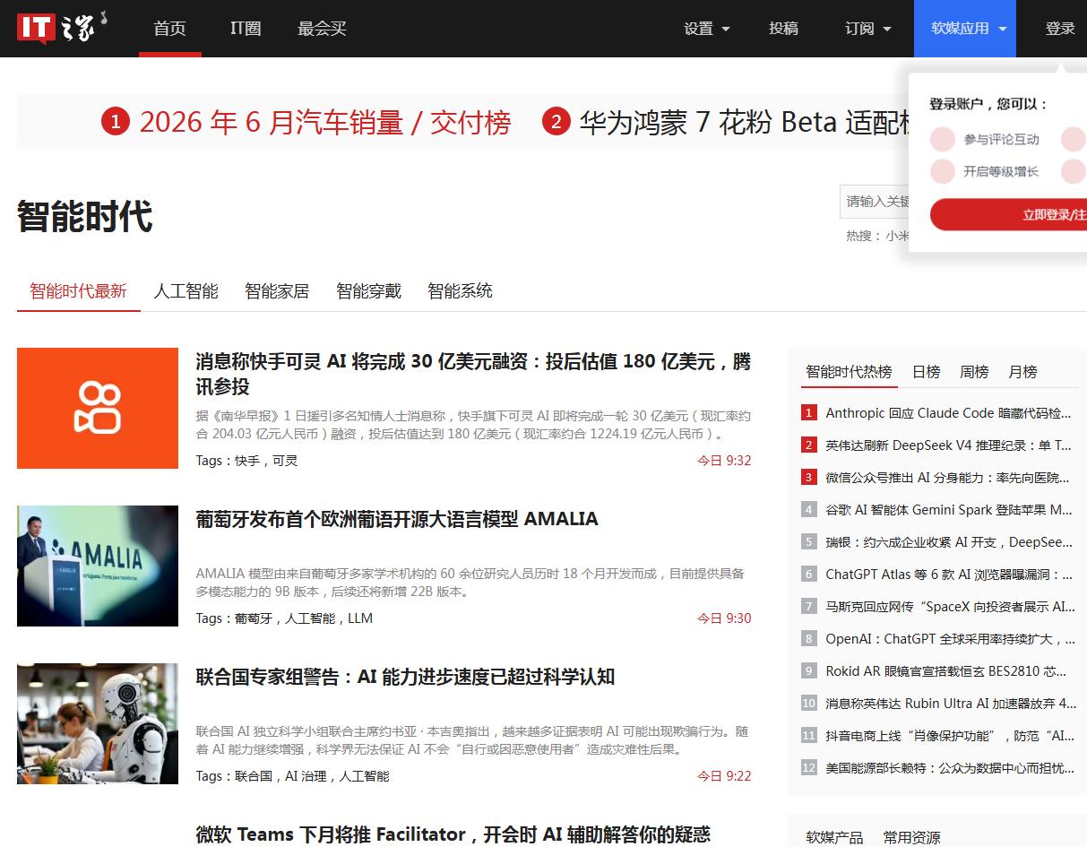This screenshot has height=847, width=1087.
Task: Open the IT圈 navigation item
Action: pyautogui.click(x=246, y=29)
